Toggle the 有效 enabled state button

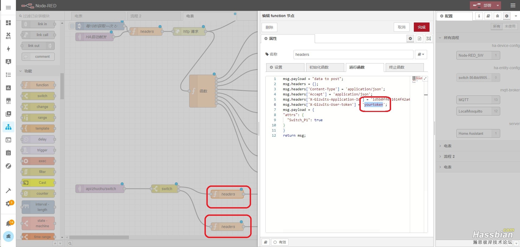(x=279, y=242)
